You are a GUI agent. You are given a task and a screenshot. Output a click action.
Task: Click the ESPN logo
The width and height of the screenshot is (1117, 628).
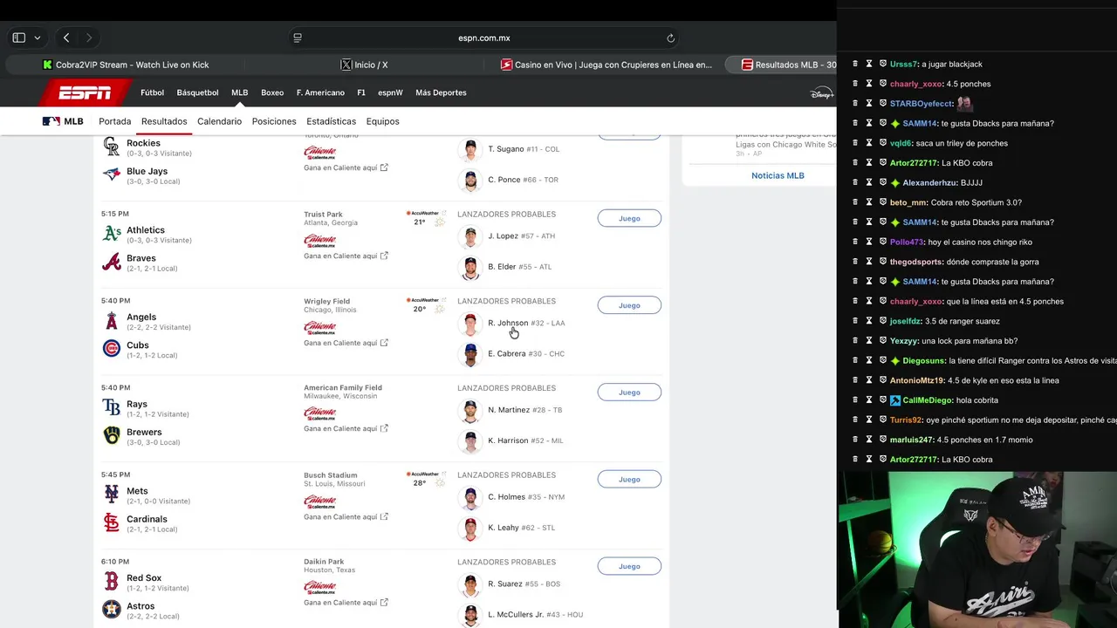point(85,92)
